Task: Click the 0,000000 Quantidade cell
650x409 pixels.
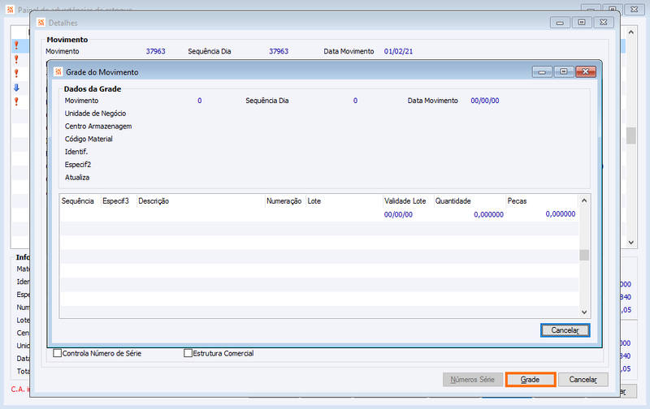Action: (x=489, y=214)
